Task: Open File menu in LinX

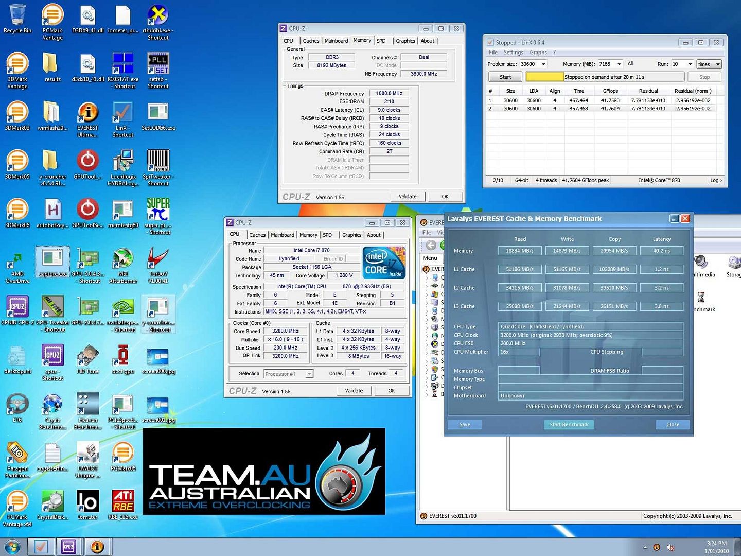Action: pyautogui.click(x=493, y=52)
